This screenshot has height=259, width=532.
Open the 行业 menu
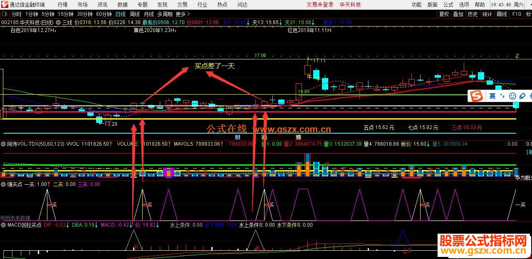click(x=202, y=5)
